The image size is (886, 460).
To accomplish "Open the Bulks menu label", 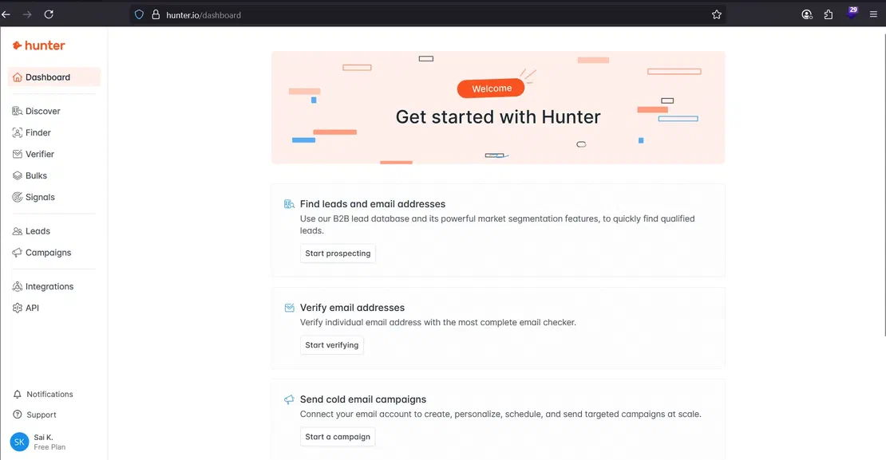I will pyautogui.click(x=36, y=175).
